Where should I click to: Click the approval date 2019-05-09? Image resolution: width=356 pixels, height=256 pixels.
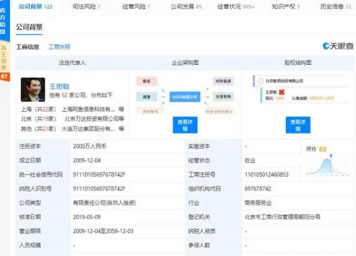click(x=87, y=217)
